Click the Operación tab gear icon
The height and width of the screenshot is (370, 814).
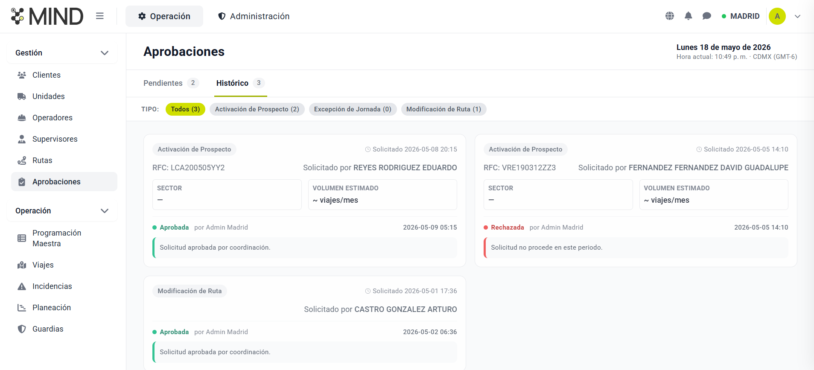pos(142,16)
